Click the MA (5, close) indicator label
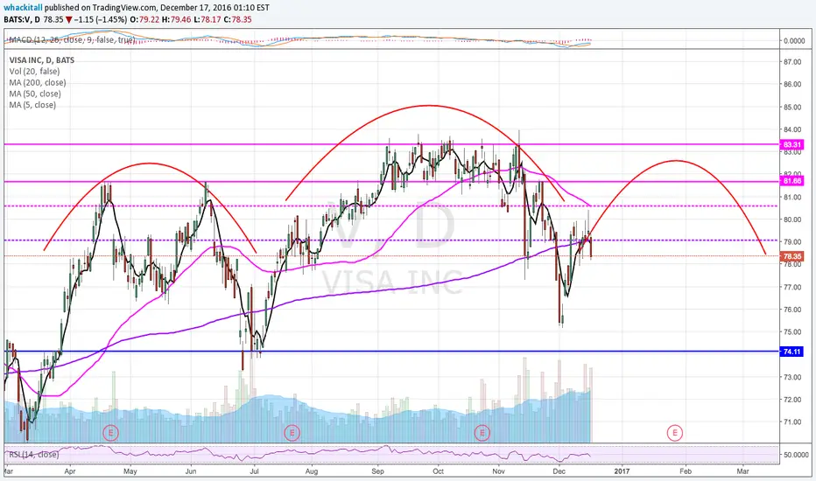This screenshot has height=481, width=816. pos(32,105)
